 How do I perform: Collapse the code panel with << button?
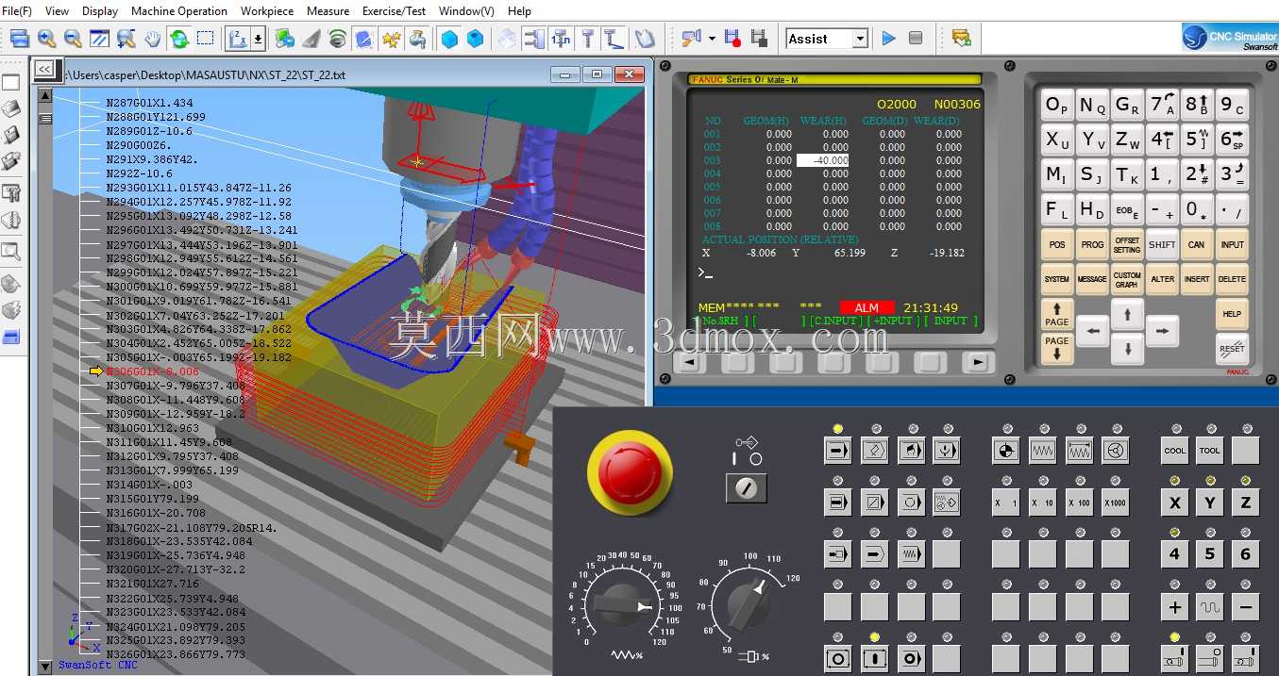pyautogui.click(x=44, y=69)
